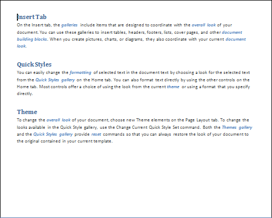Click the italic word 'reset'

(96, 134)
